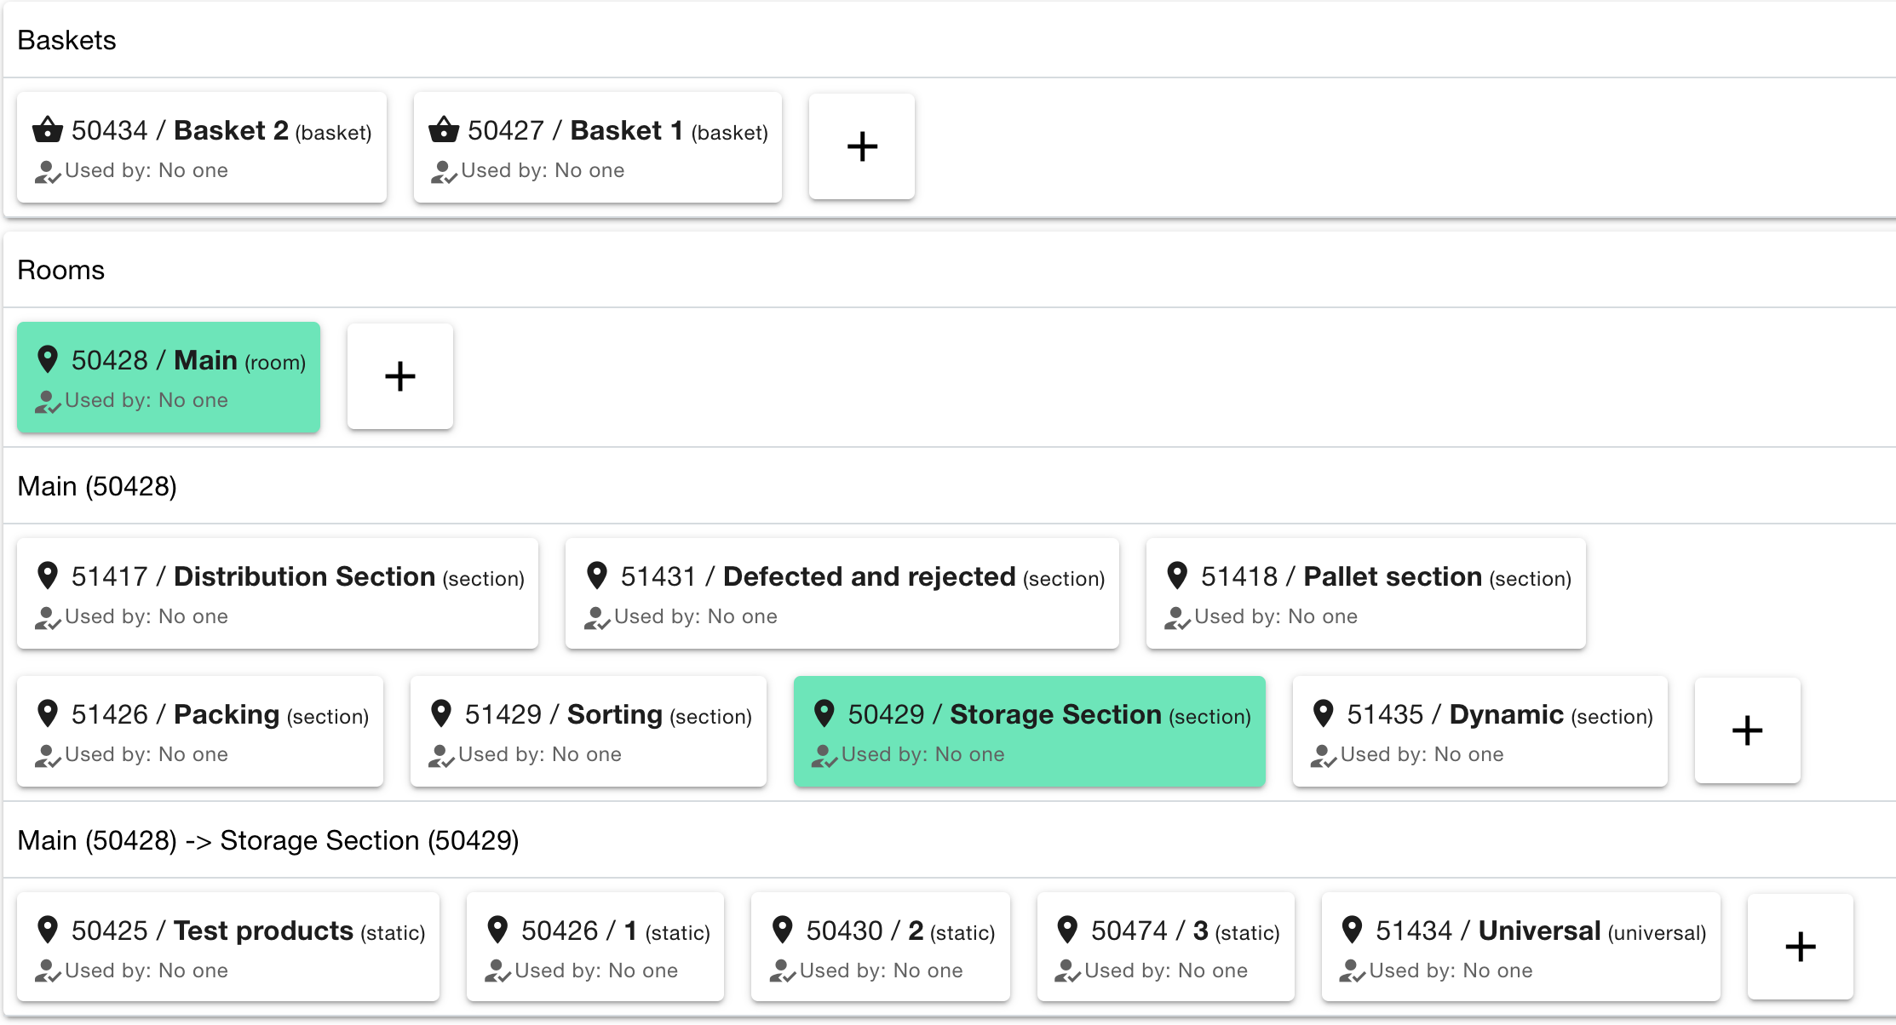Add a new room with plus button

399,376
